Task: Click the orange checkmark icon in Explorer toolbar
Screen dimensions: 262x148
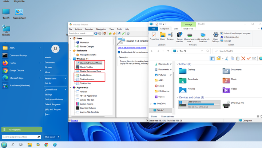Action: (249, 58)
